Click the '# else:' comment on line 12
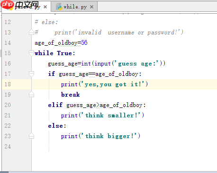Image resolution: width=217 pixels, height=173 pixels. 46,22
